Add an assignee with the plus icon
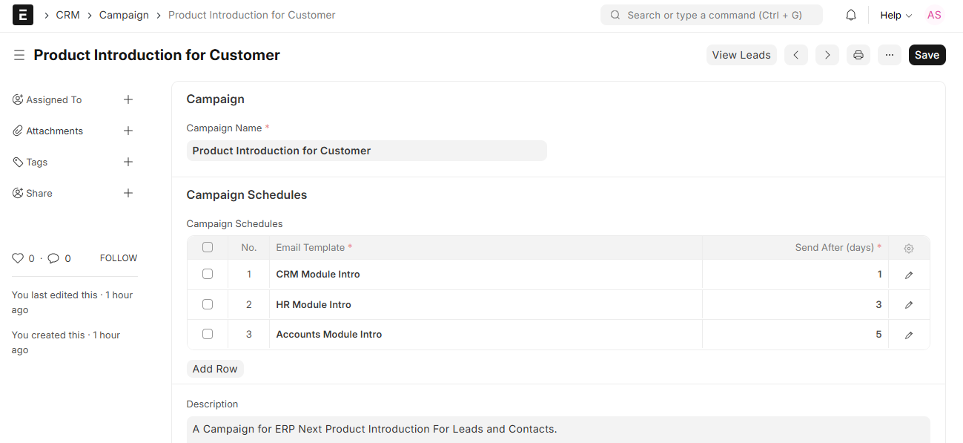Viewport: 963px width, 443px height. point(128,99)
